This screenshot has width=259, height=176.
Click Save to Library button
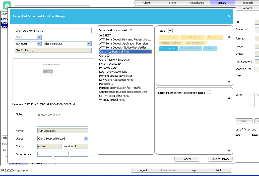[x=220, y=159]
